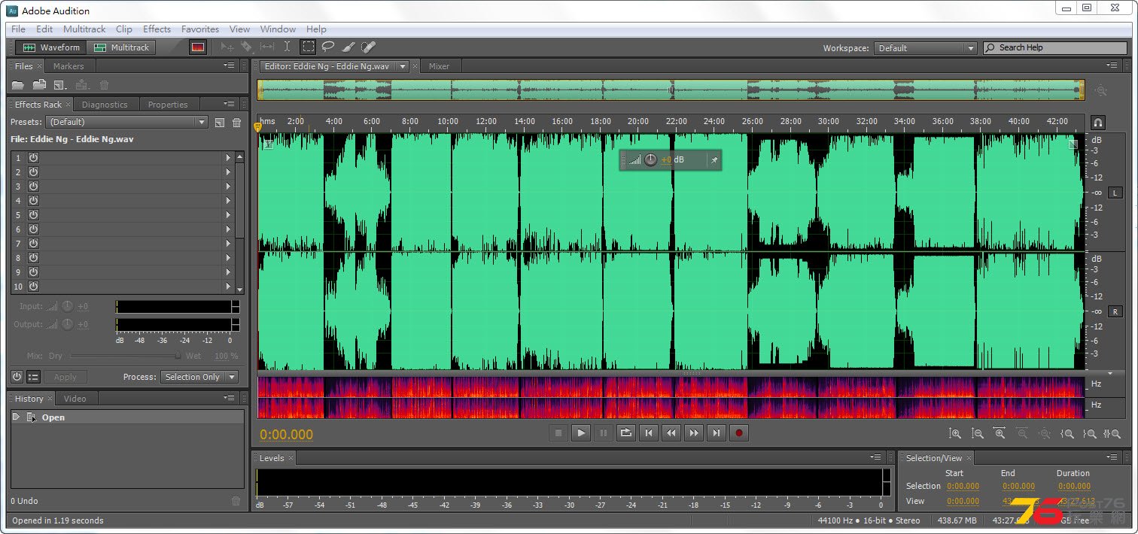Open the Favorites menu

click(200, 29)
